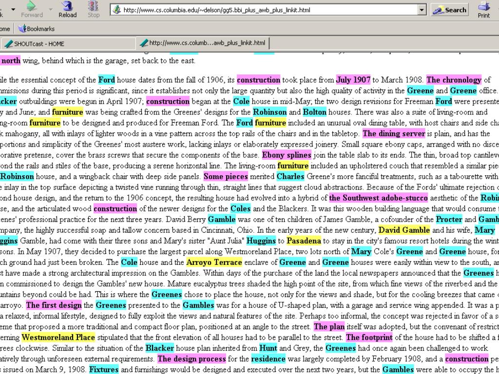
Task: Click highlighted word "Fixtures"
Action: (x=104, y=370)
